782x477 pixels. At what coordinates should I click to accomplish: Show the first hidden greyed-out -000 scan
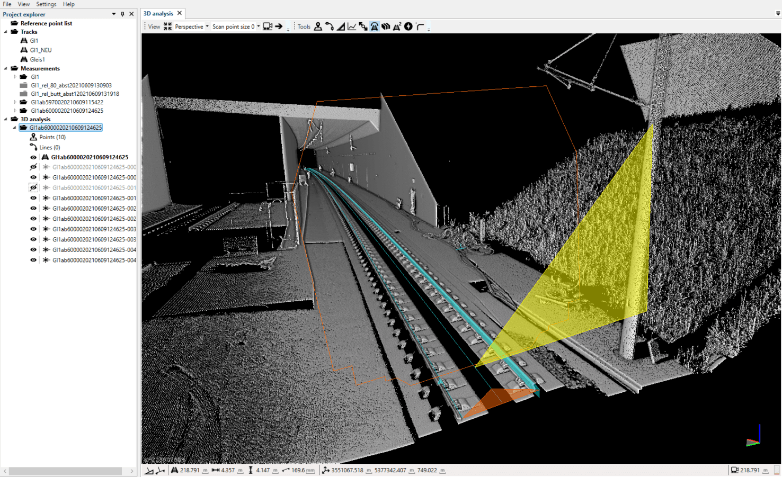33,167
